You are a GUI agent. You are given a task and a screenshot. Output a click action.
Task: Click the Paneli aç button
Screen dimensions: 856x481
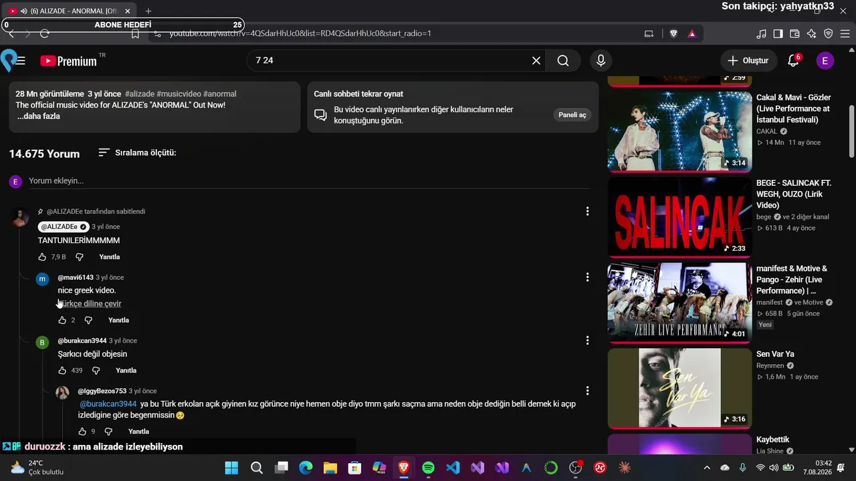click(x=572, y=115)
